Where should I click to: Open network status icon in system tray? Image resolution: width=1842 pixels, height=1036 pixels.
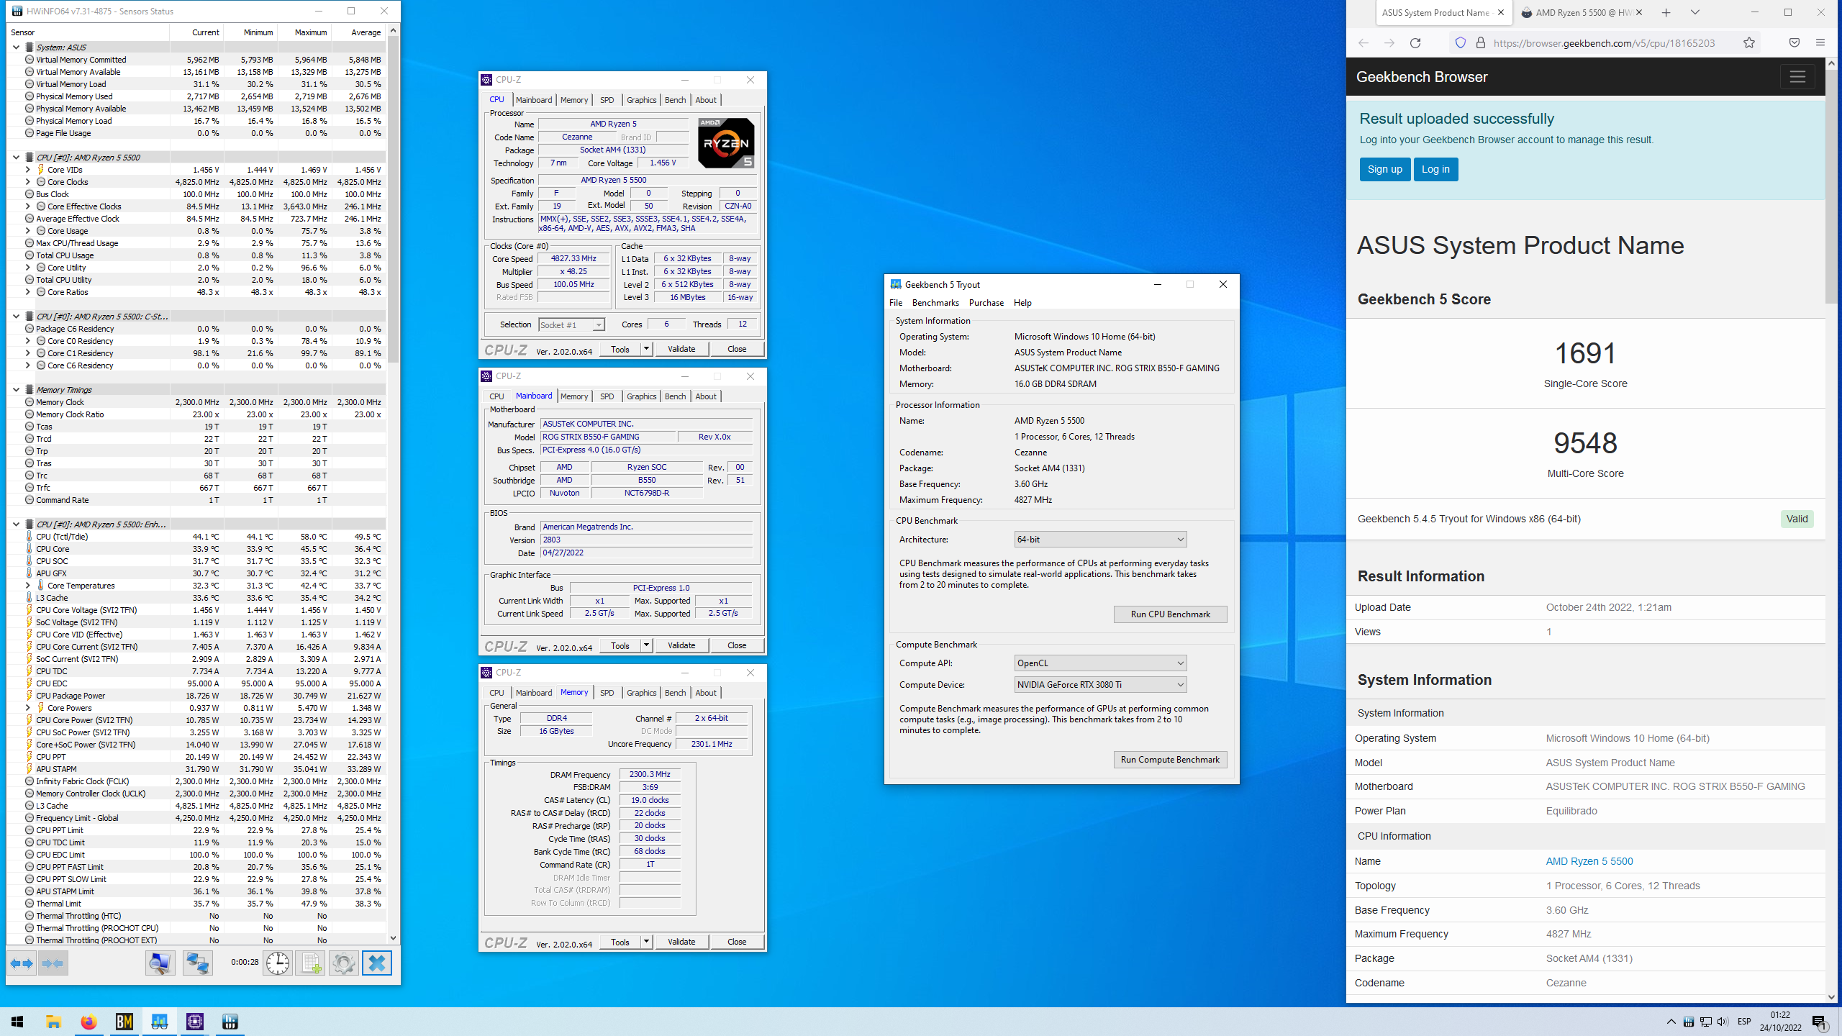tap(1705, 1022)
